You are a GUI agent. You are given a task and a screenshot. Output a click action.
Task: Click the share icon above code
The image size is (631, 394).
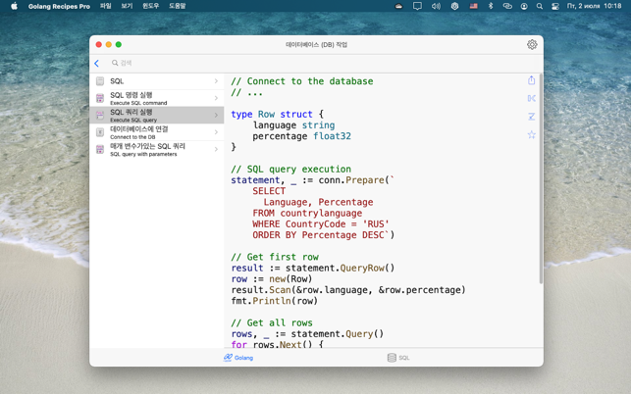tap(532, 80)
